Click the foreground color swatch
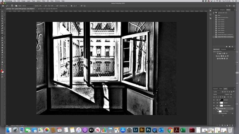This screenshot has width=239, height=134. [1, 71]
